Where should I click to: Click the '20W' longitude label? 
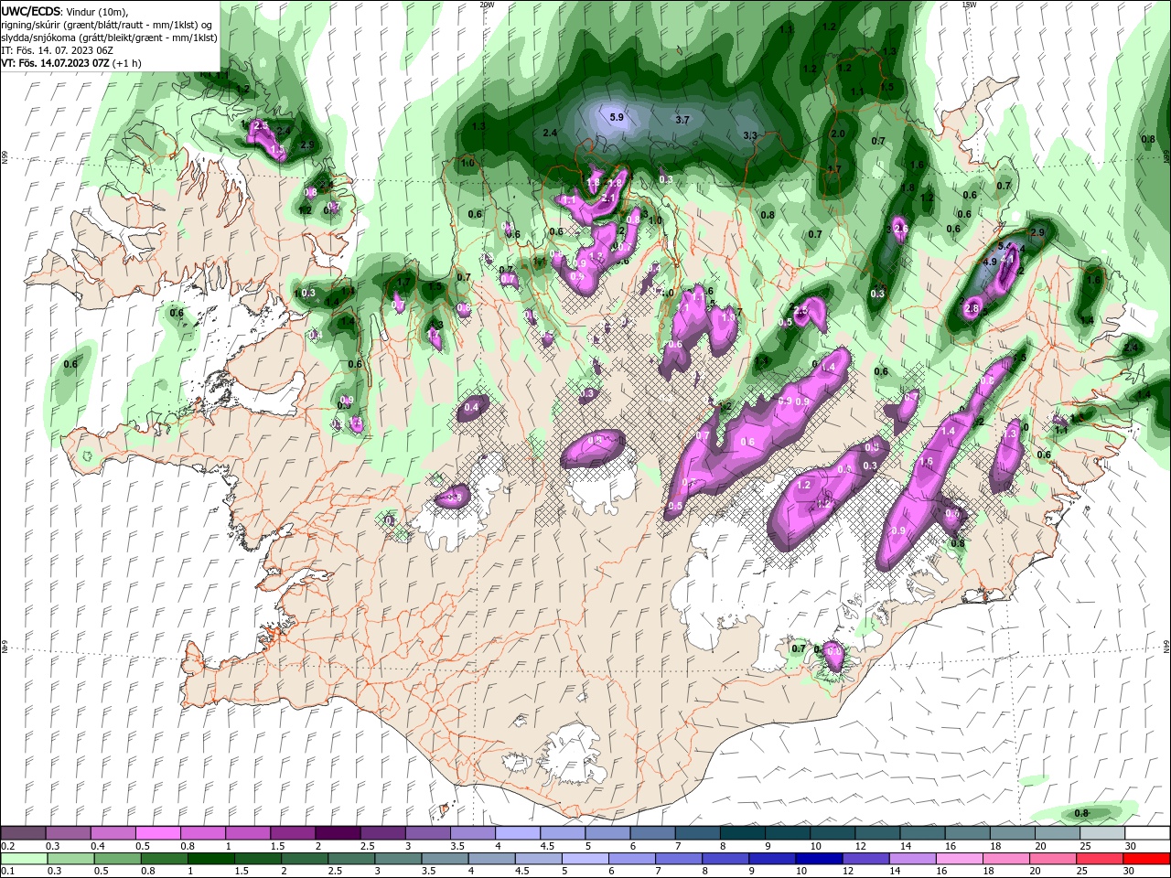(487, 5)
